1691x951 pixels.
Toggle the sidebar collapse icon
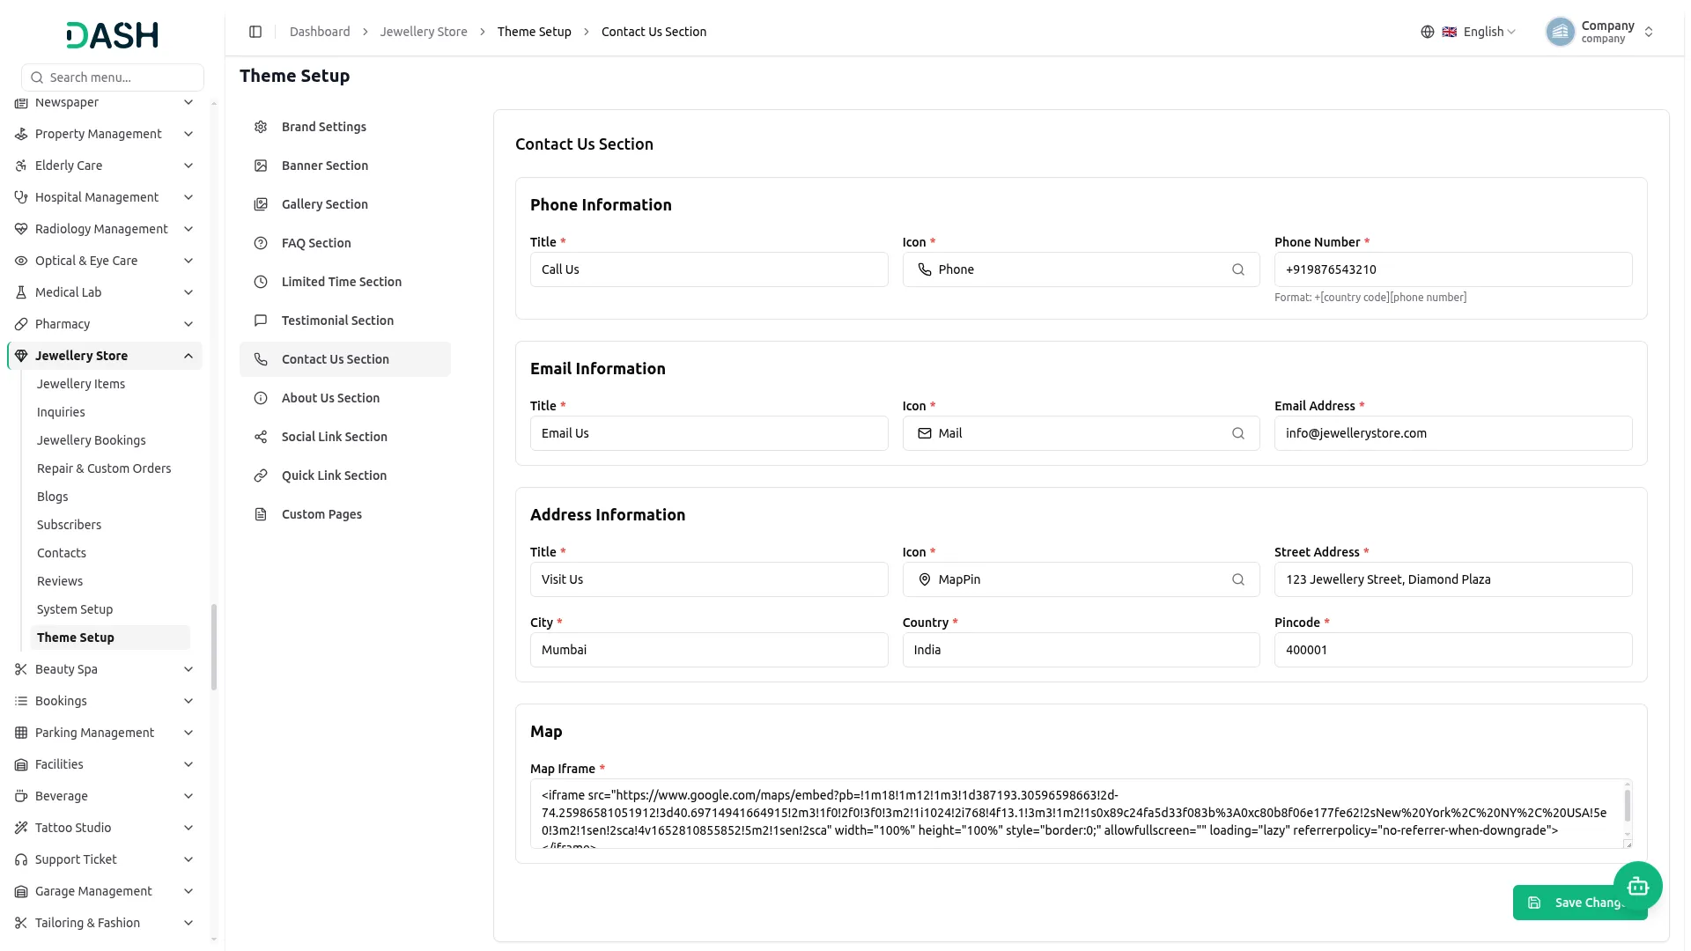pos(255,32)
